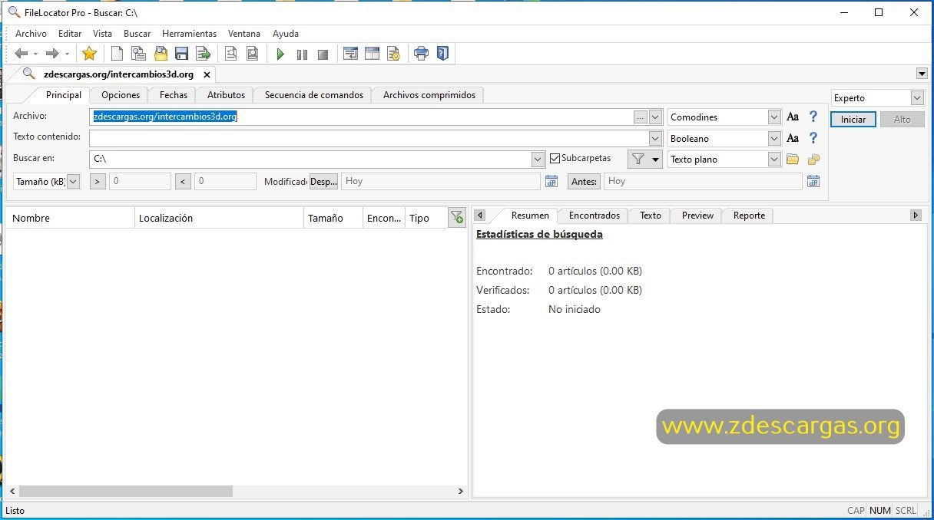Close the zdescargas.org search tab
This screenshot has width=934, height=520.
click(207, 75)
